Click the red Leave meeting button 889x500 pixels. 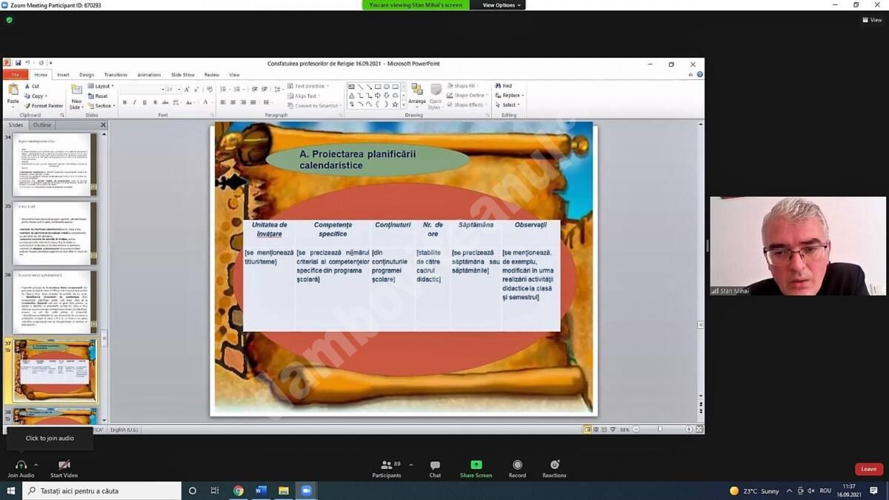click(x=869, y=469)
